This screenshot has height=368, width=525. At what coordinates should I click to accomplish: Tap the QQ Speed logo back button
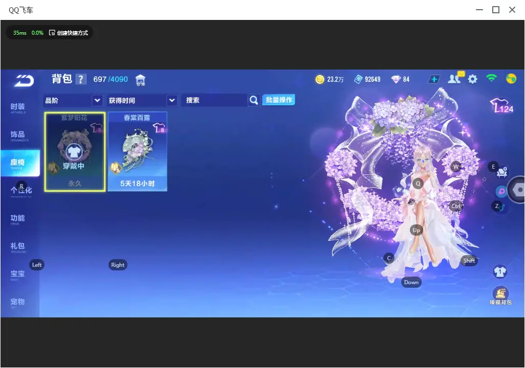(x=24, y=80)
